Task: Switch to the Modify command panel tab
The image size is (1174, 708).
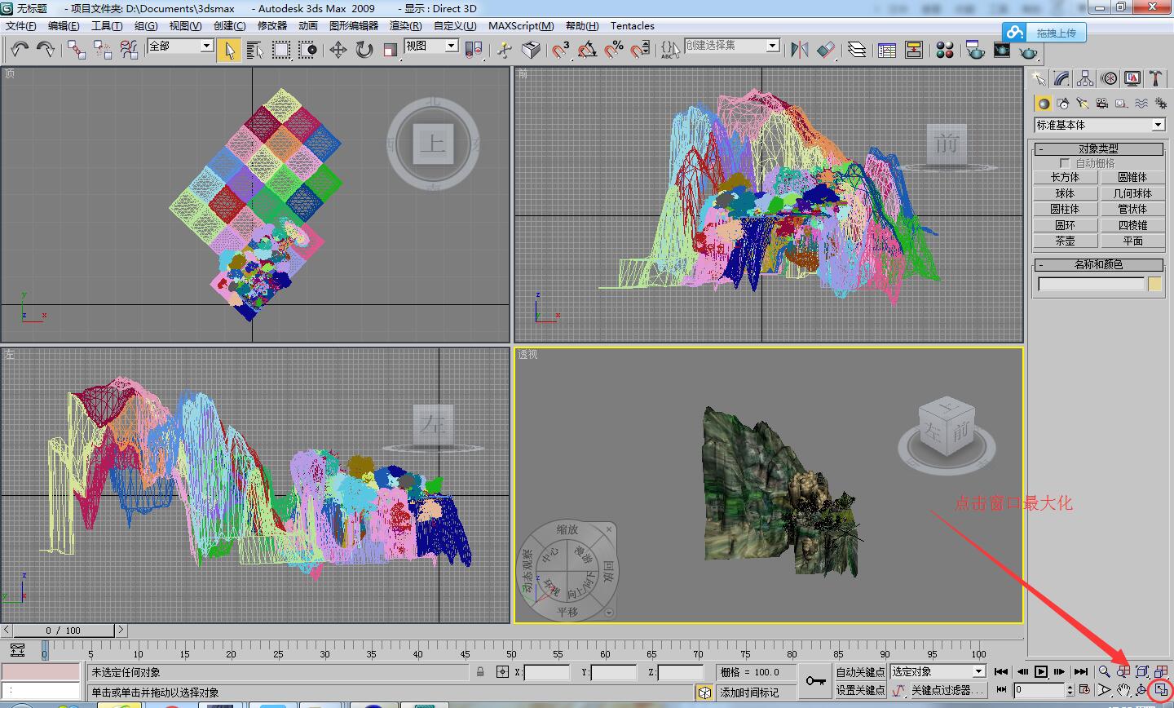Action: tap(1061, 78)
